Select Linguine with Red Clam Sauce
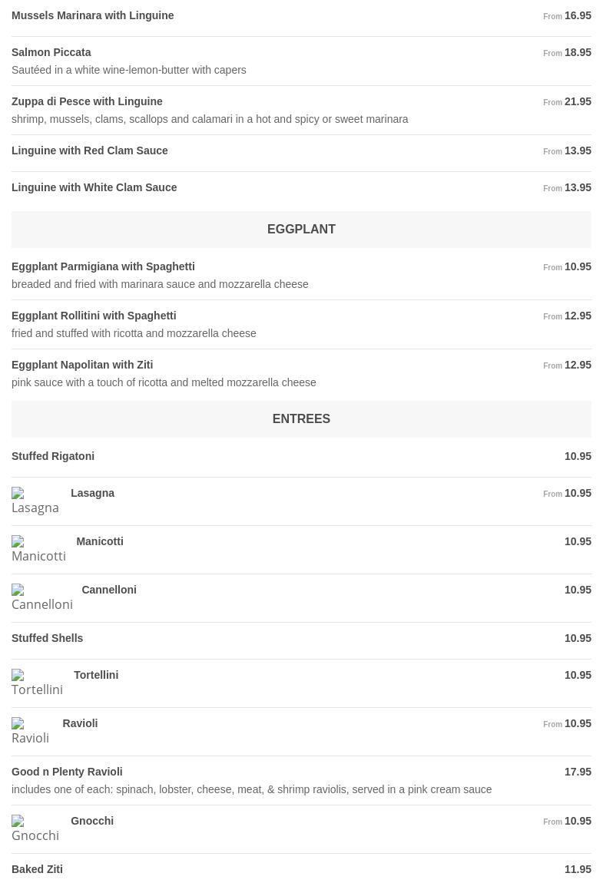This screenshot has height=883, width=603. coord(90,150)
